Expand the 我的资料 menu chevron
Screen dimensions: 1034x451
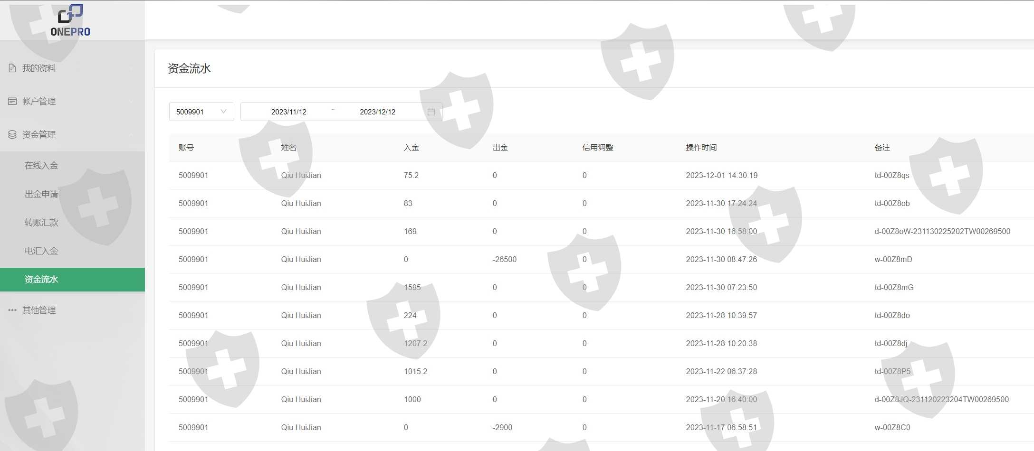coord(131,68)
